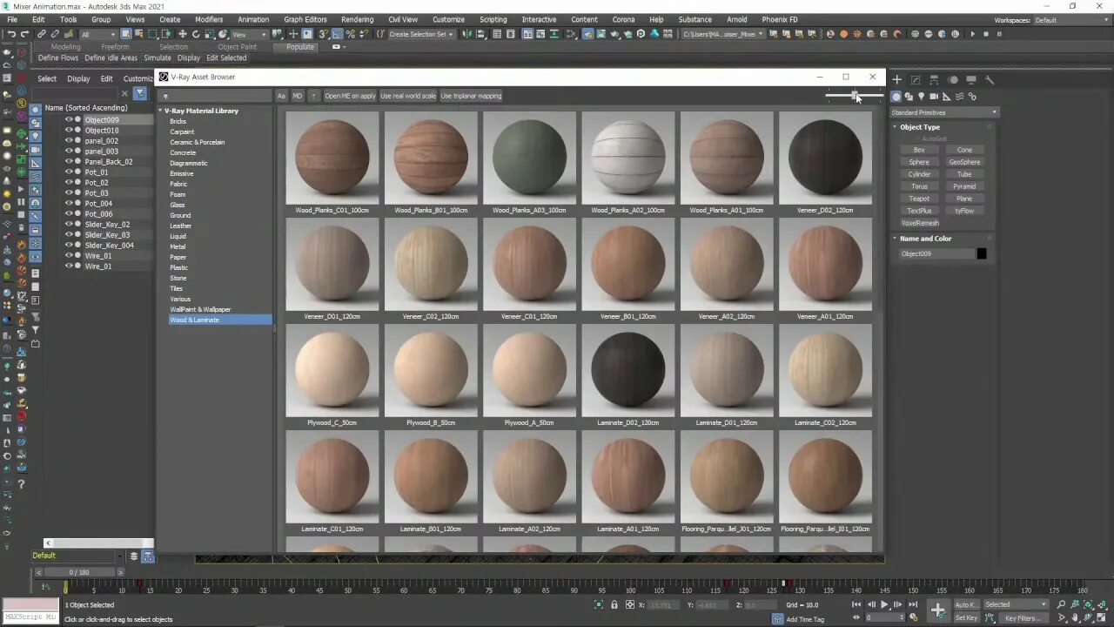Open the Rendering menu
This screenshot has width=1114, height=627.
coord(357,19)
